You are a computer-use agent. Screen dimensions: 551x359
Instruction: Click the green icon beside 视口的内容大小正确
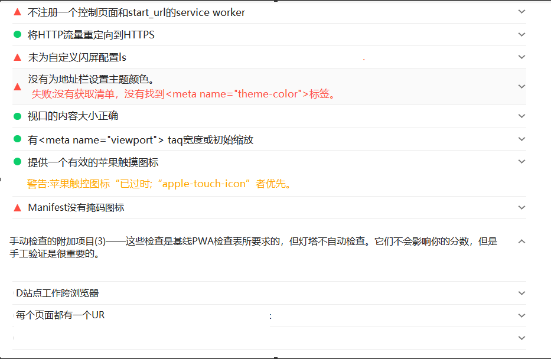point(17,116)
